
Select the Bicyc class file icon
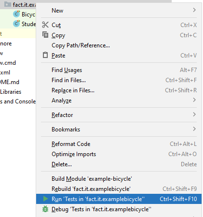point(16,14)
